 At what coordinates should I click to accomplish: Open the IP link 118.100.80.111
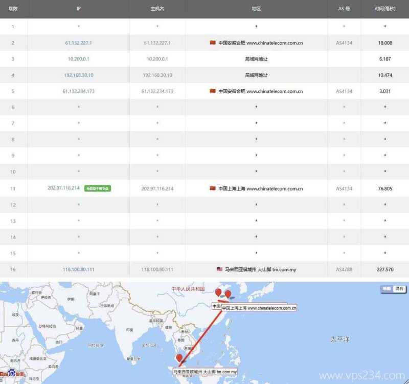pyautogui.click(x=77, y=268)
